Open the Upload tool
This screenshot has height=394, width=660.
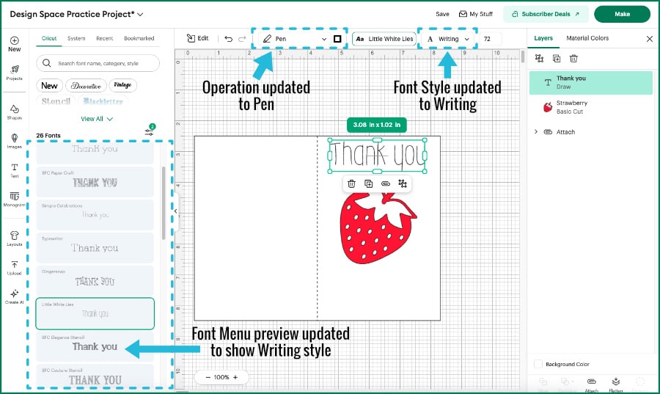[x=15, y=268]
